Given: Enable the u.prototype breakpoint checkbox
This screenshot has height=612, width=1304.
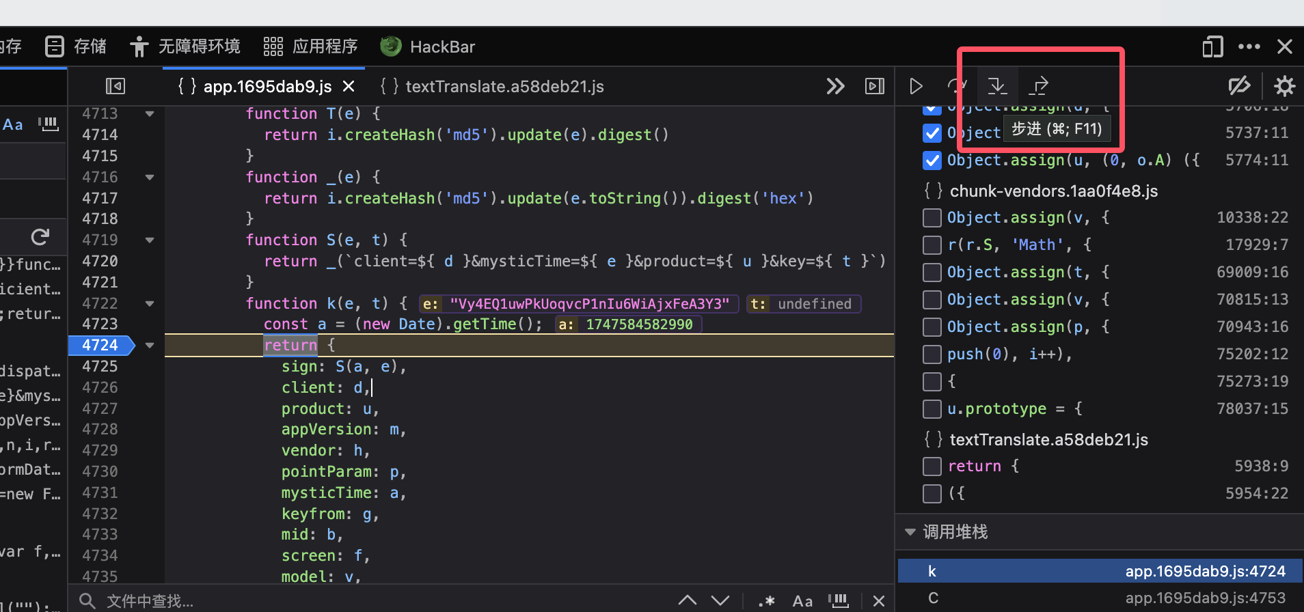Looking at the screenshot, I should point(932,408).
